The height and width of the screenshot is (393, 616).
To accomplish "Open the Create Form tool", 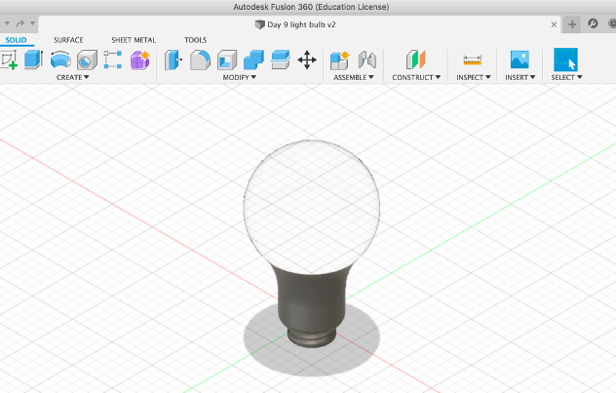I will pyautogui.click(x=140, y=60).
